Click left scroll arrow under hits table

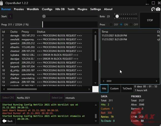pos(103,81)
